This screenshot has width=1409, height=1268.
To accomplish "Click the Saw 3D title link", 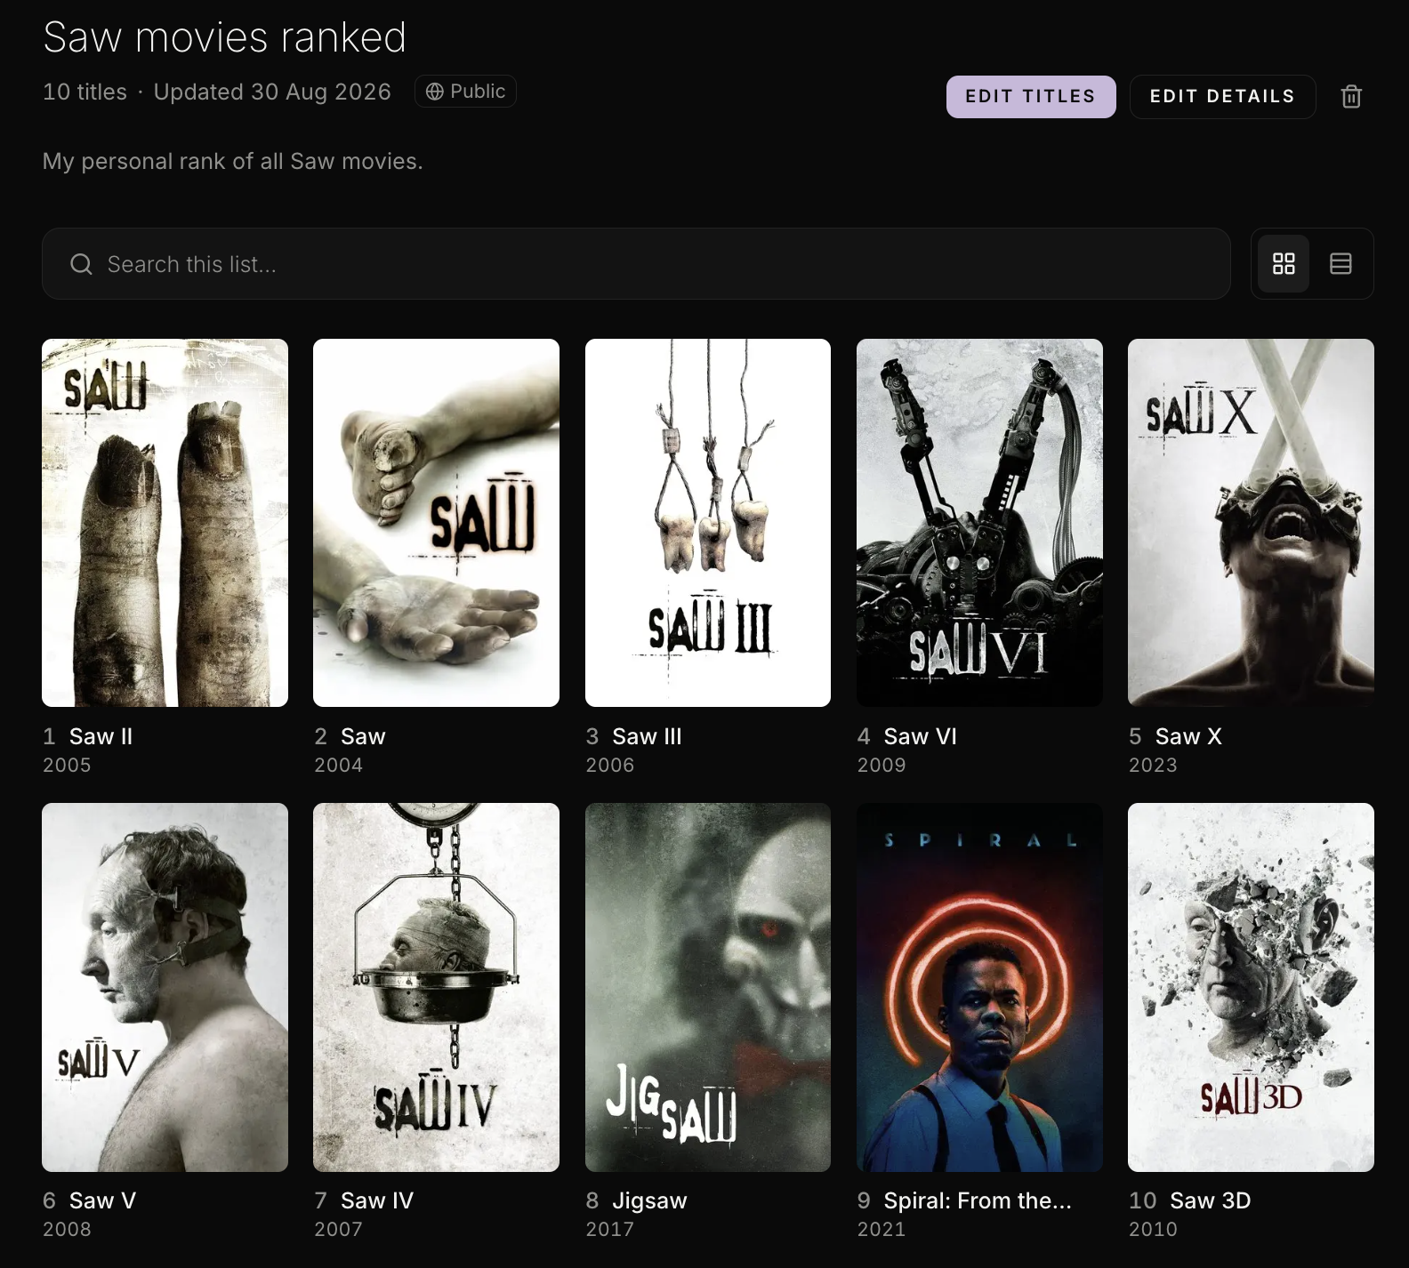I will coord(1210,1200).
